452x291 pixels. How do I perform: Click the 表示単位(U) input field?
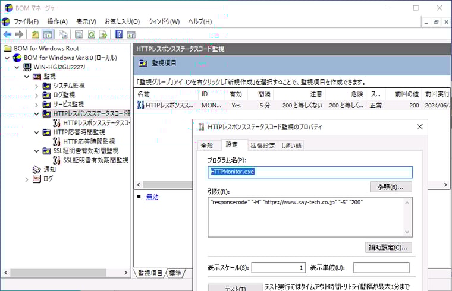(x=381, y=268)
